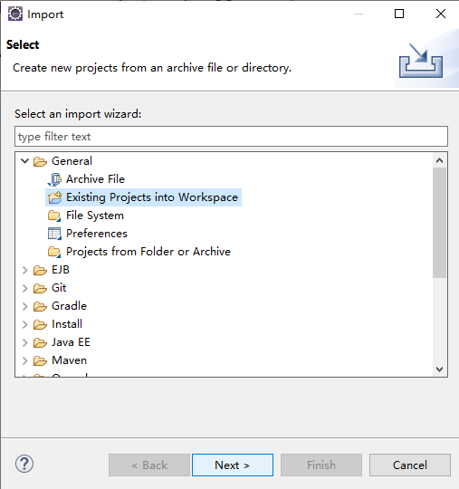Expand the EJB category

click(25, 270)
